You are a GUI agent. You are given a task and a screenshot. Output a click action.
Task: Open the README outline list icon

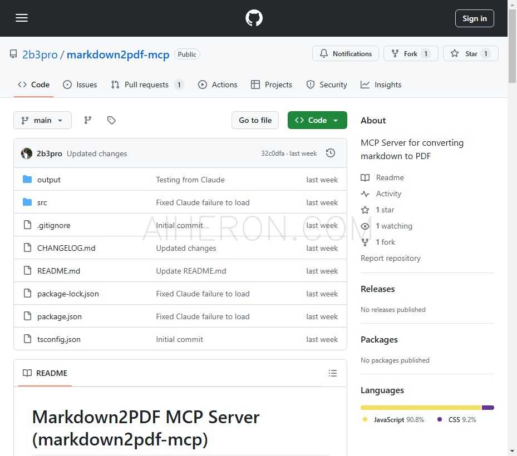coord(333,373)
